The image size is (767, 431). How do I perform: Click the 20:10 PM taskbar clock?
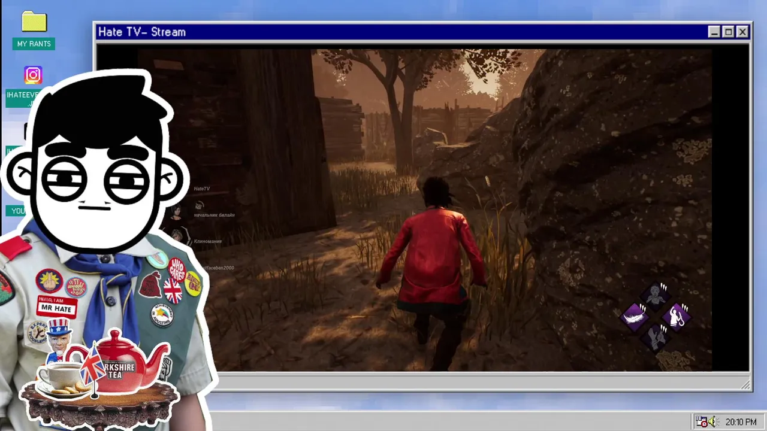tap(741, 422)
